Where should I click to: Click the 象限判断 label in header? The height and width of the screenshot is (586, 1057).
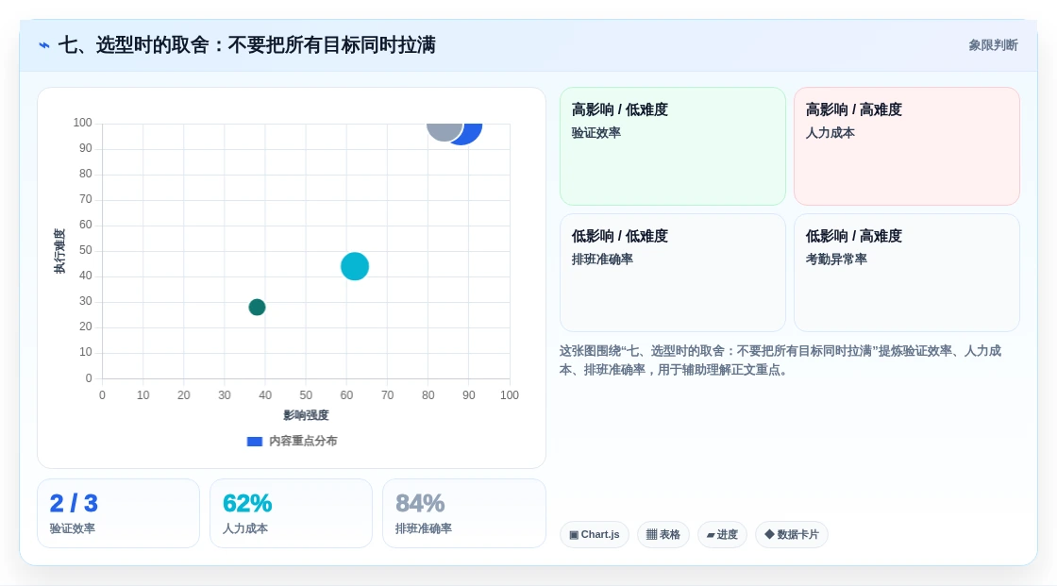click(x=993, y=45)
